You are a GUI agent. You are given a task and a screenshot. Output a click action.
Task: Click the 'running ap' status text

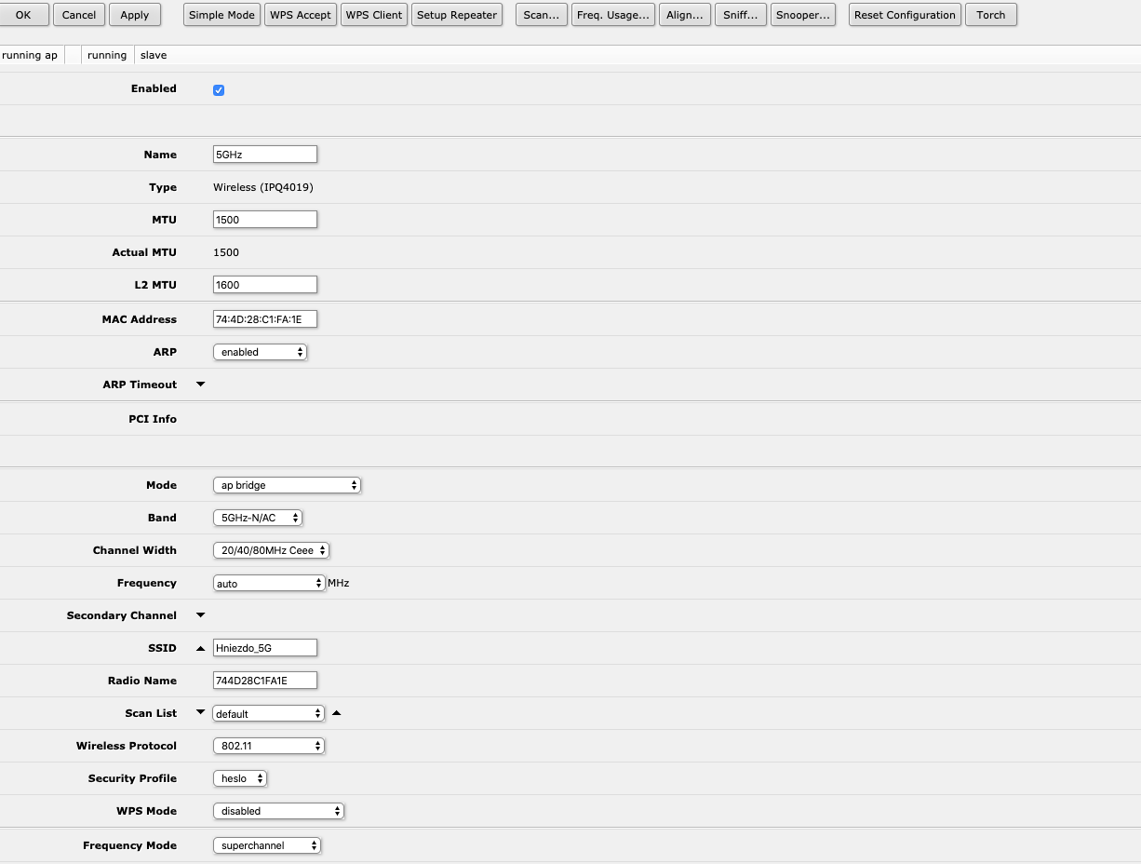click(30, 56)
